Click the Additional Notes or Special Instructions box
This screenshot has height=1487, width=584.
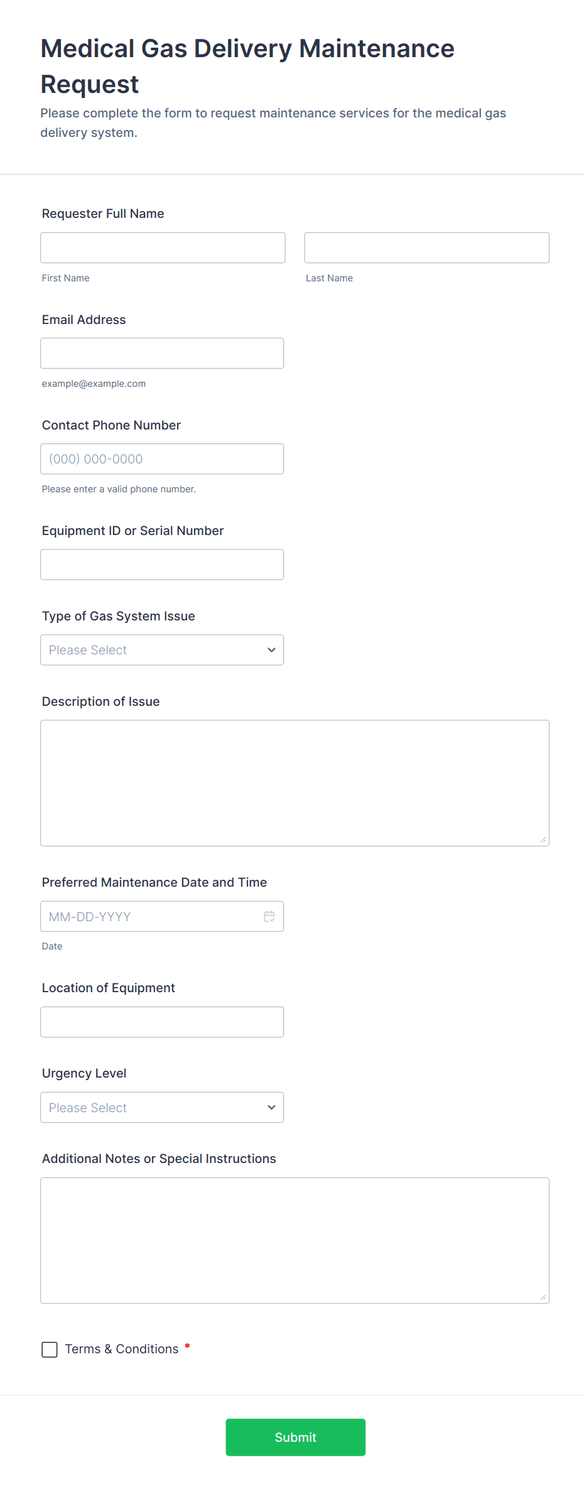point(295,1240)
